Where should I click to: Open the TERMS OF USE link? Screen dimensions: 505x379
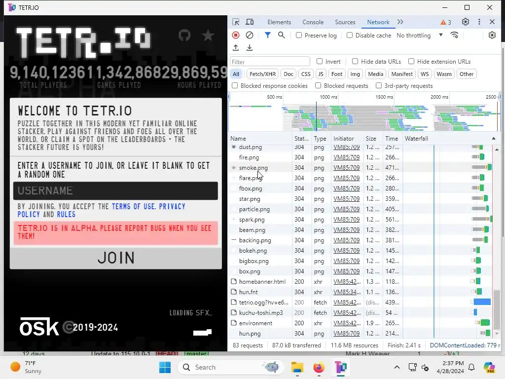pos(133,206)
